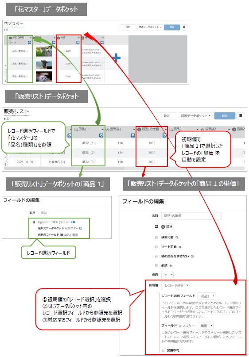Tick the 必須 checkbox

click(x=156, y=265)
